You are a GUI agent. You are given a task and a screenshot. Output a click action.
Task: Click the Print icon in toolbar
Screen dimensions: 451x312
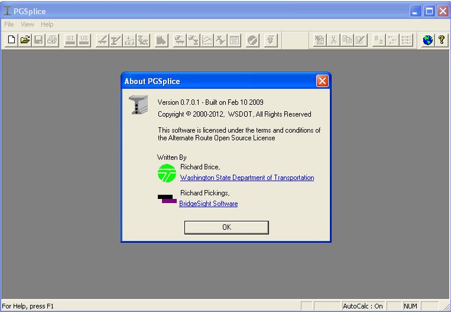52,40
